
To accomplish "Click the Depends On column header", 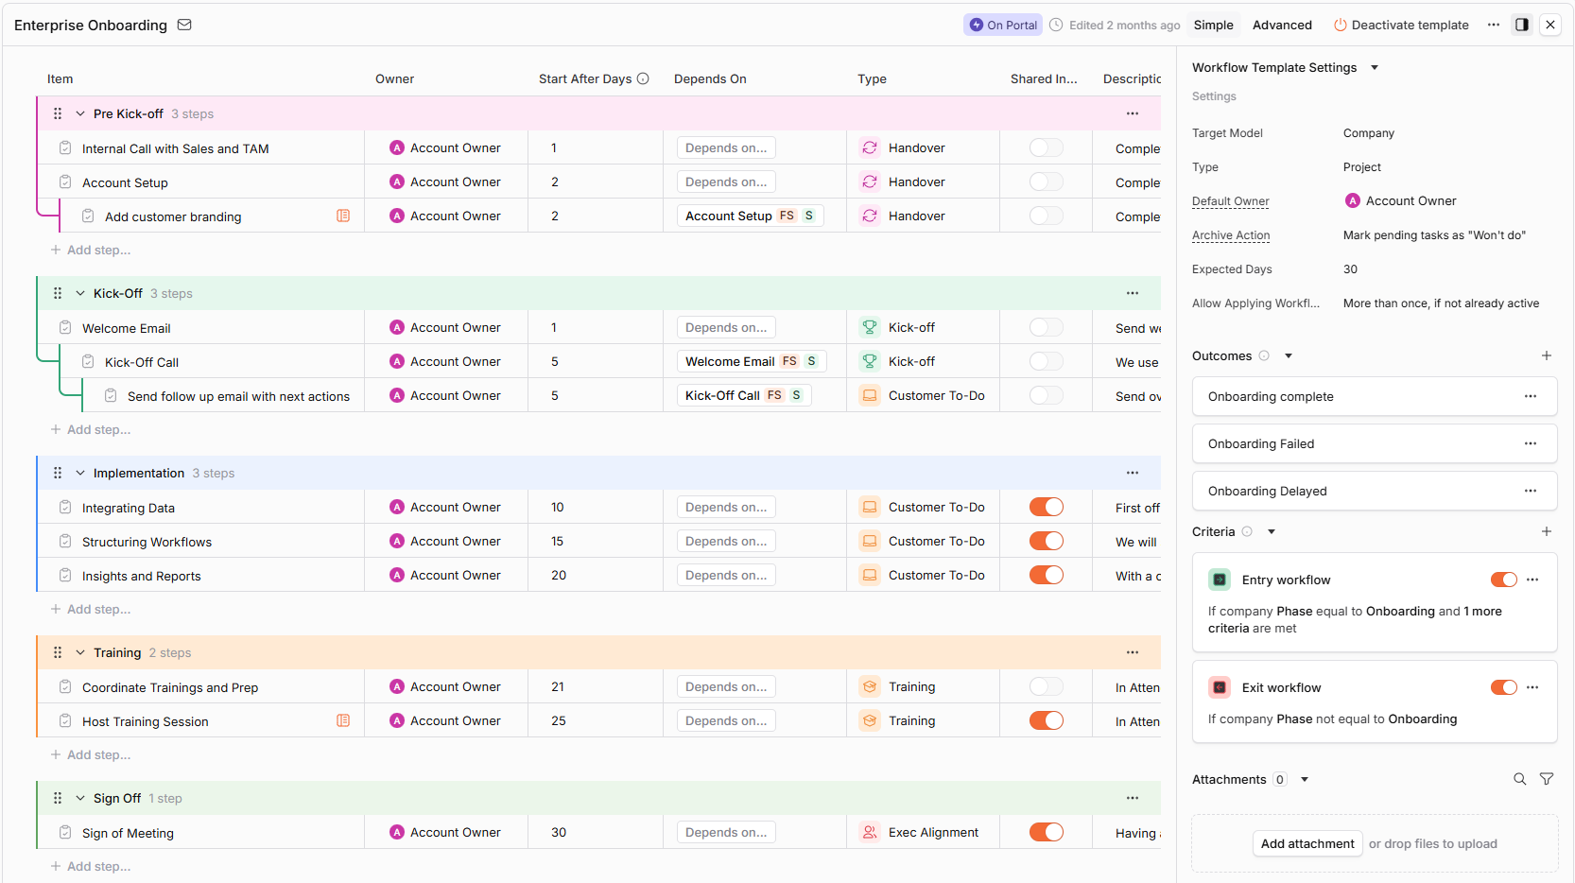I will click(x=710, y=78).
